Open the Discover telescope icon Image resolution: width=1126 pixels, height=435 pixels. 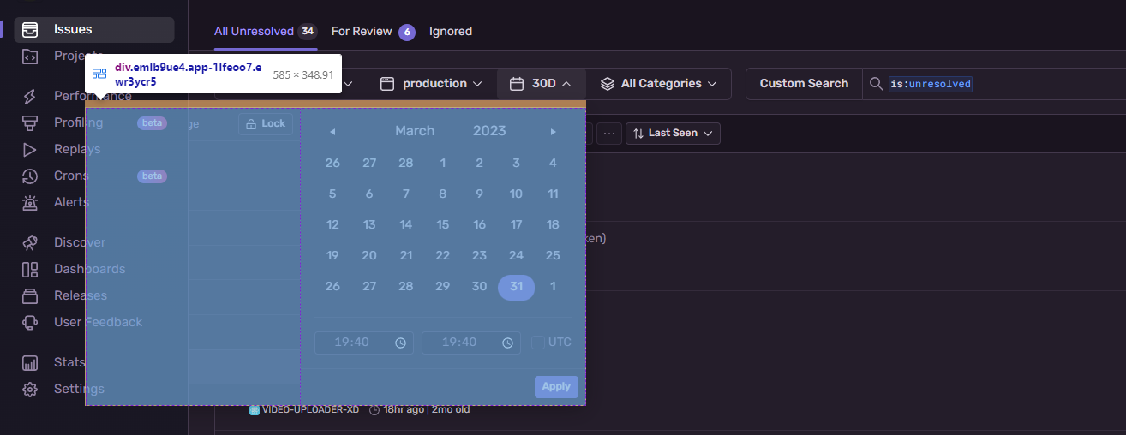(x=30, y=242)
